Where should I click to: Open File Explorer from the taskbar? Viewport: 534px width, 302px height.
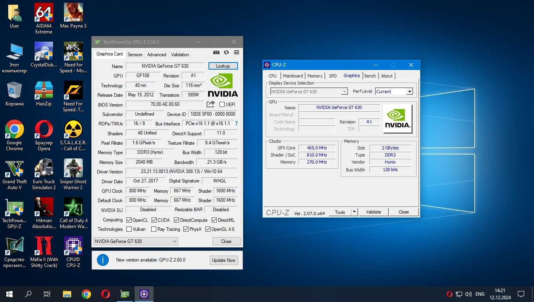(x=67, y=294)
